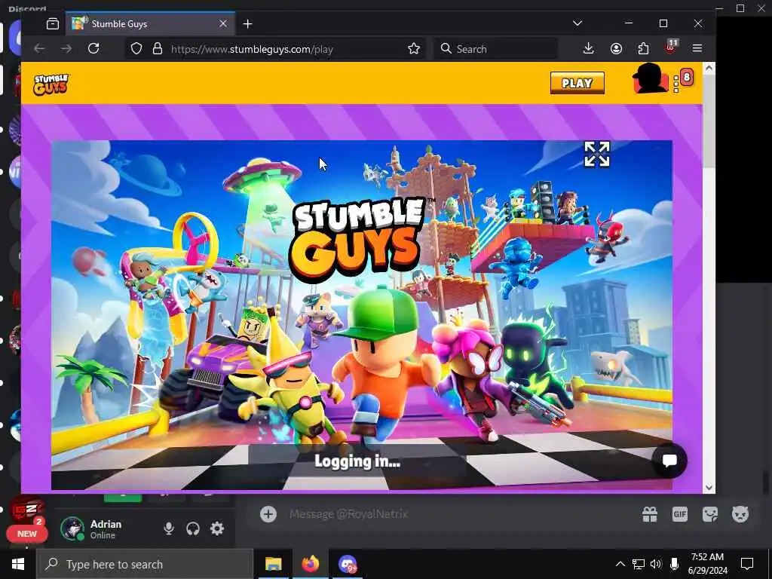Screen dimensions: 772x579
Task: Open Discord sticker picker
Action: [x=710, y=514]
